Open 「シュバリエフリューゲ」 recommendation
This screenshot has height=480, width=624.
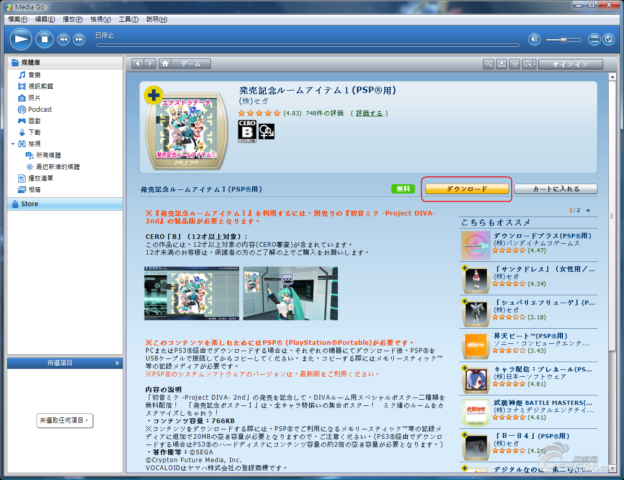[x=544, y=303]
